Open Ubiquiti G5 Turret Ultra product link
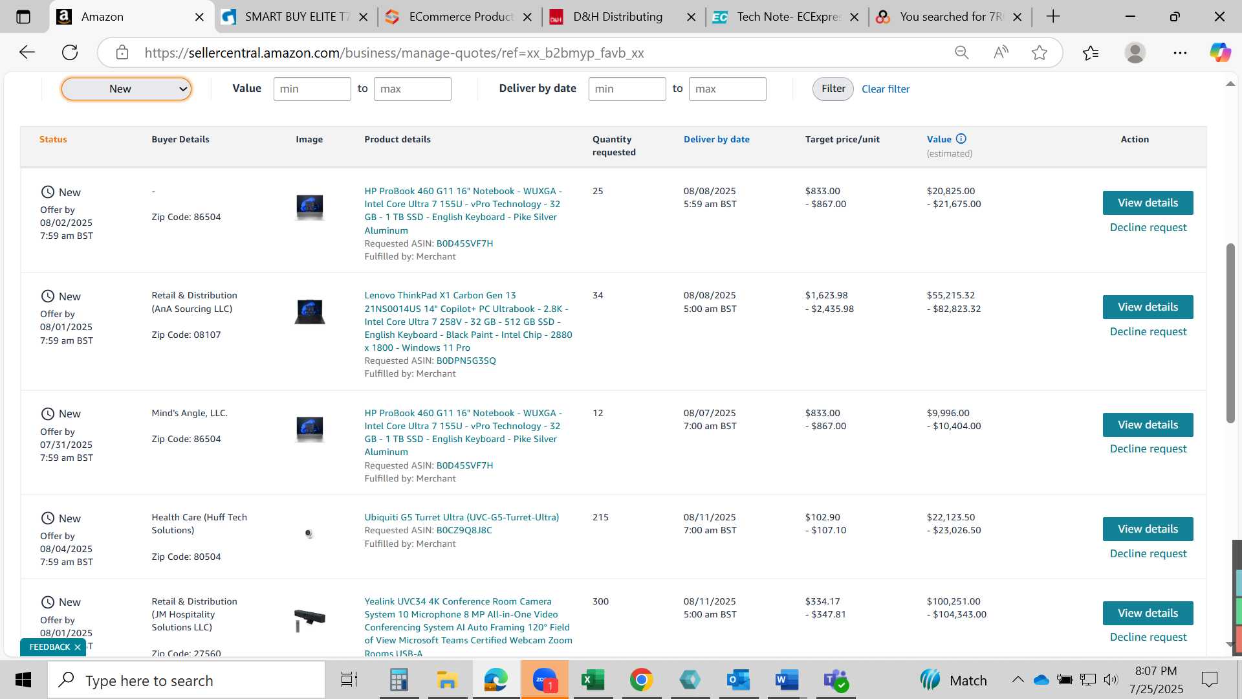The height and width of the screenshot is (699, 1242). (x=462, y=517)
